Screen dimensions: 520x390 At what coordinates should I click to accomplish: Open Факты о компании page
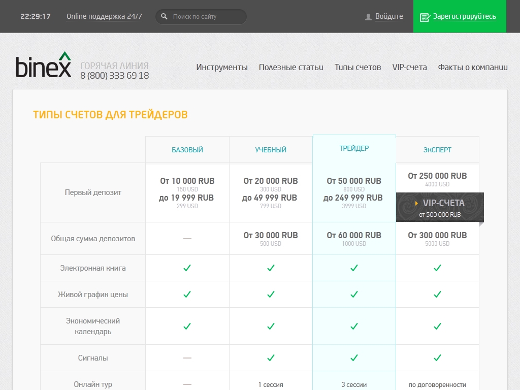[473, 67]
